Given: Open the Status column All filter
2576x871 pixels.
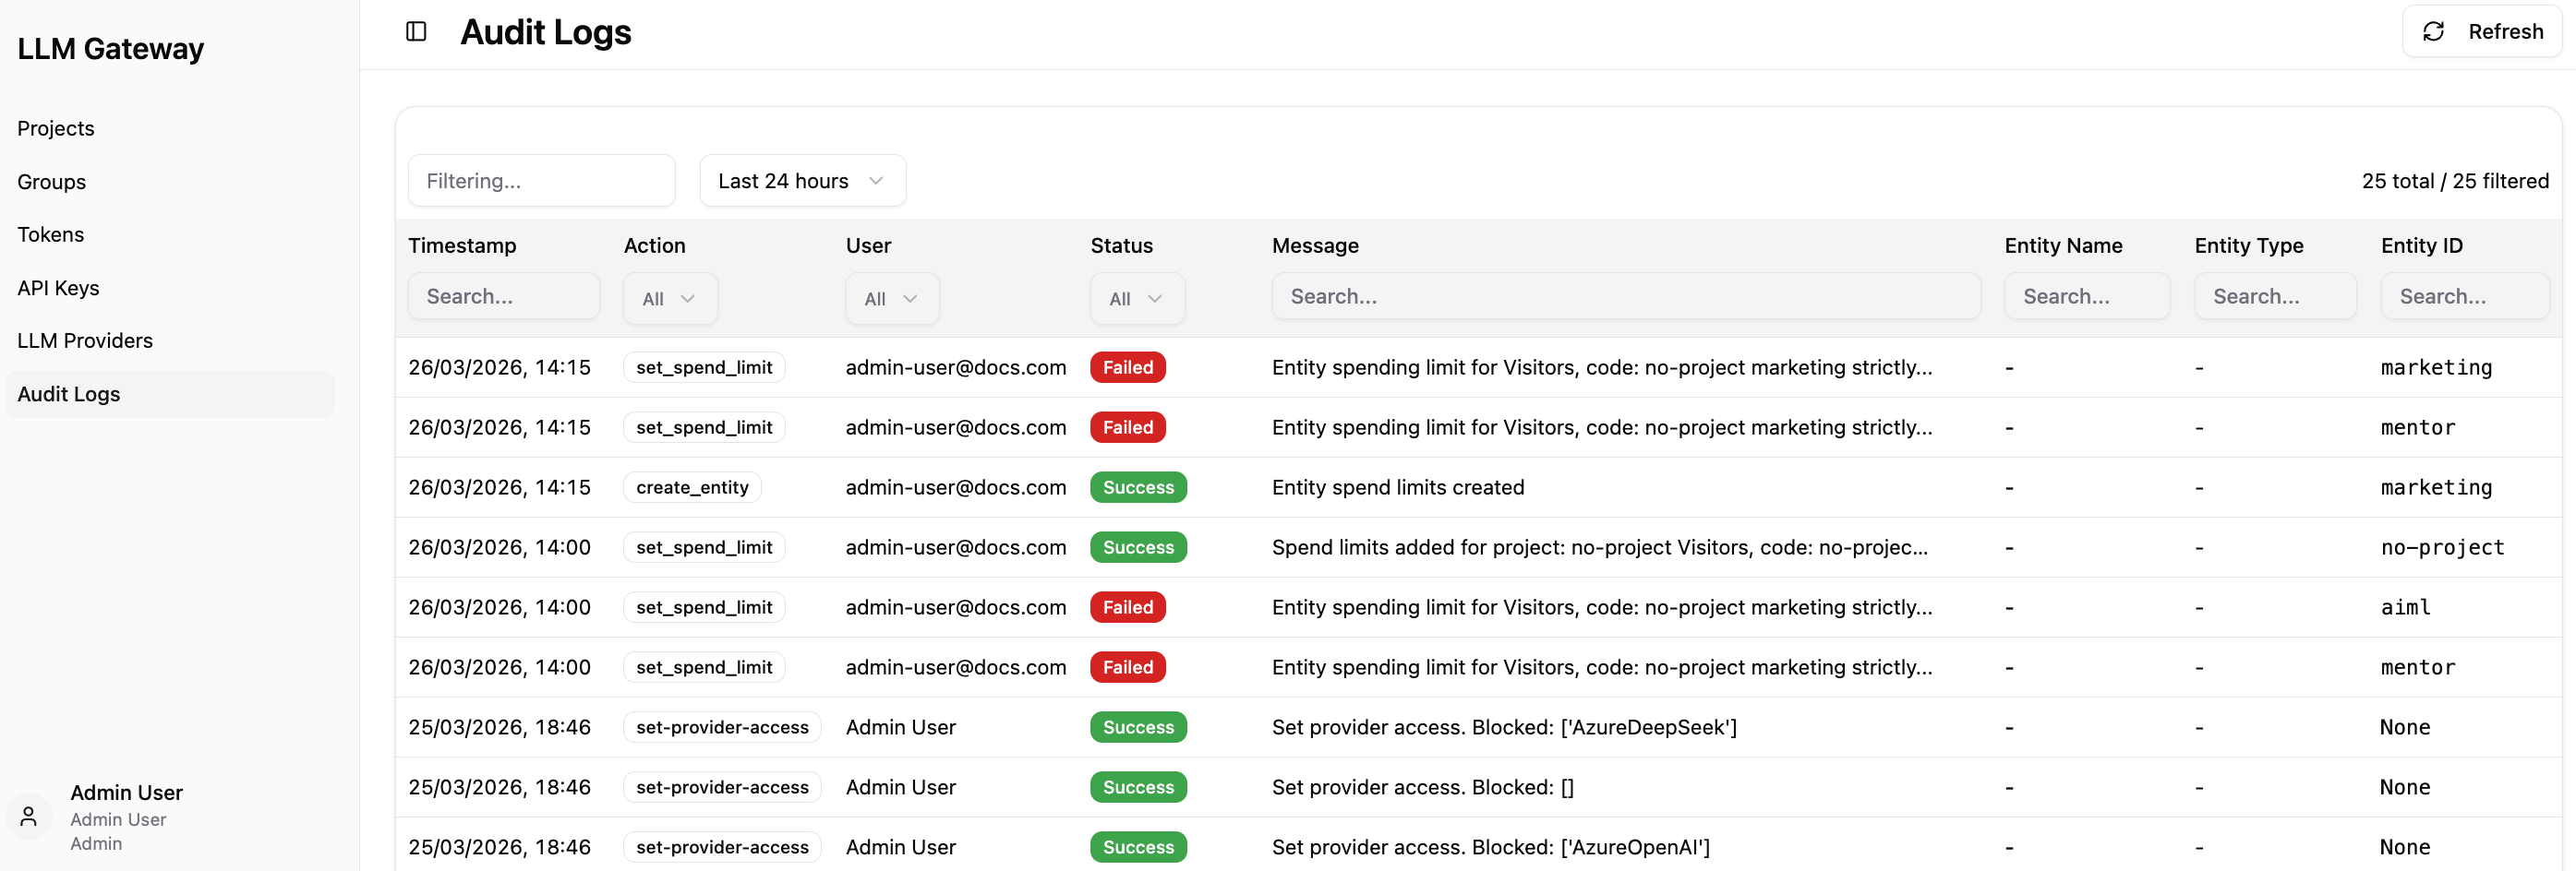Looking at the screenshot, I should pyautogui.click(x=1137, y=299).
